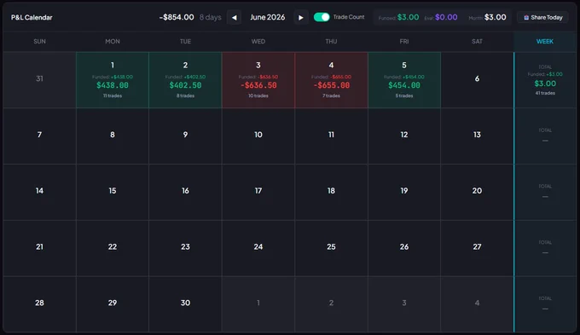This screenshot has width=580, height=335.
Task: Select June 30 in the calendar
Action: point(185,304)
